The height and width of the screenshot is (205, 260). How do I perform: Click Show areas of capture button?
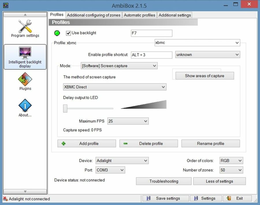click(x=205, y=76)
